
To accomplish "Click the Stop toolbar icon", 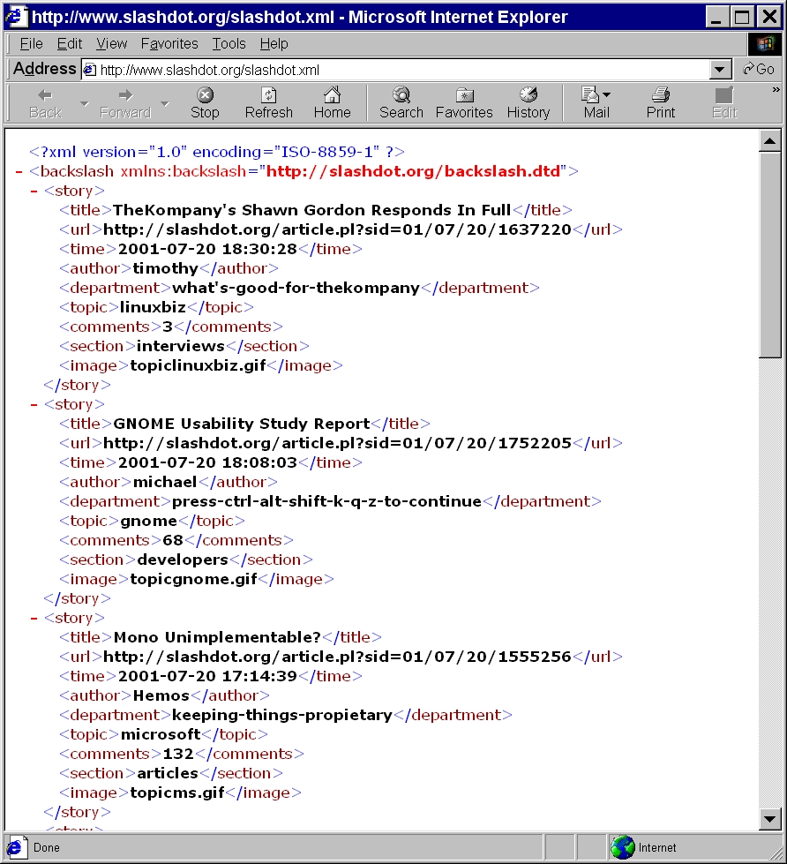I will (205, 95).
